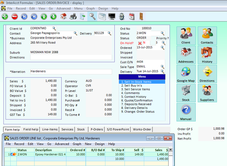Open the calendar toolbar icon
The height and width of the screenshot is (166, 227).
coord(132,16)
